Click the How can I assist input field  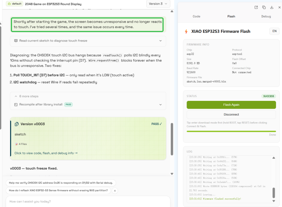click(x=88, y=201)
